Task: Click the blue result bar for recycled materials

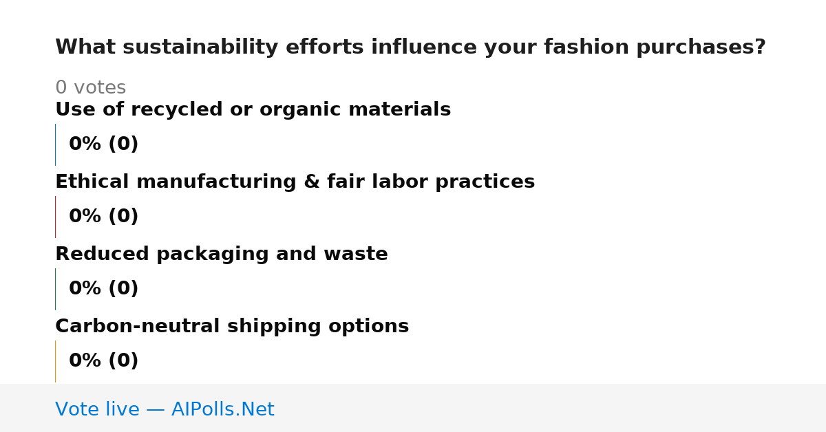Action: 55,144
